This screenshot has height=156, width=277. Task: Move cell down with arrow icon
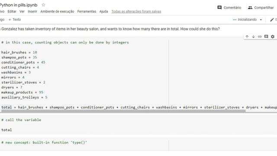[x=253, y=36]
